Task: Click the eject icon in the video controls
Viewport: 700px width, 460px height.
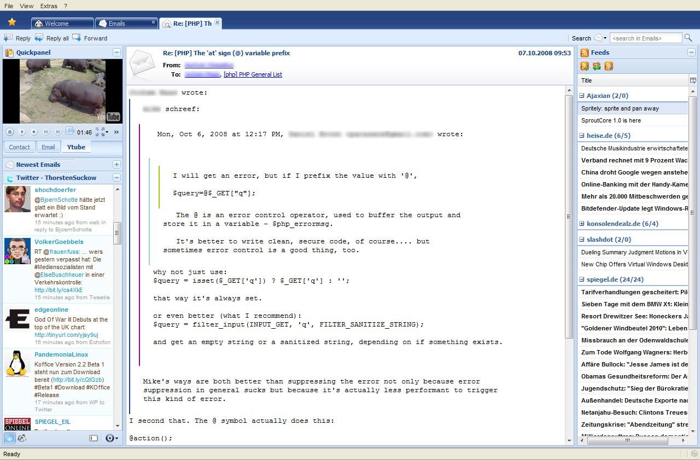Action: (x=10, y=132)
